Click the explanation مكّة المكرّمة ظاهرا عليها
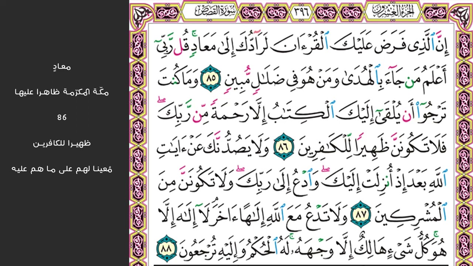This screenshot has height=266, width=473. pyautogui.click(x=62, y=92)
